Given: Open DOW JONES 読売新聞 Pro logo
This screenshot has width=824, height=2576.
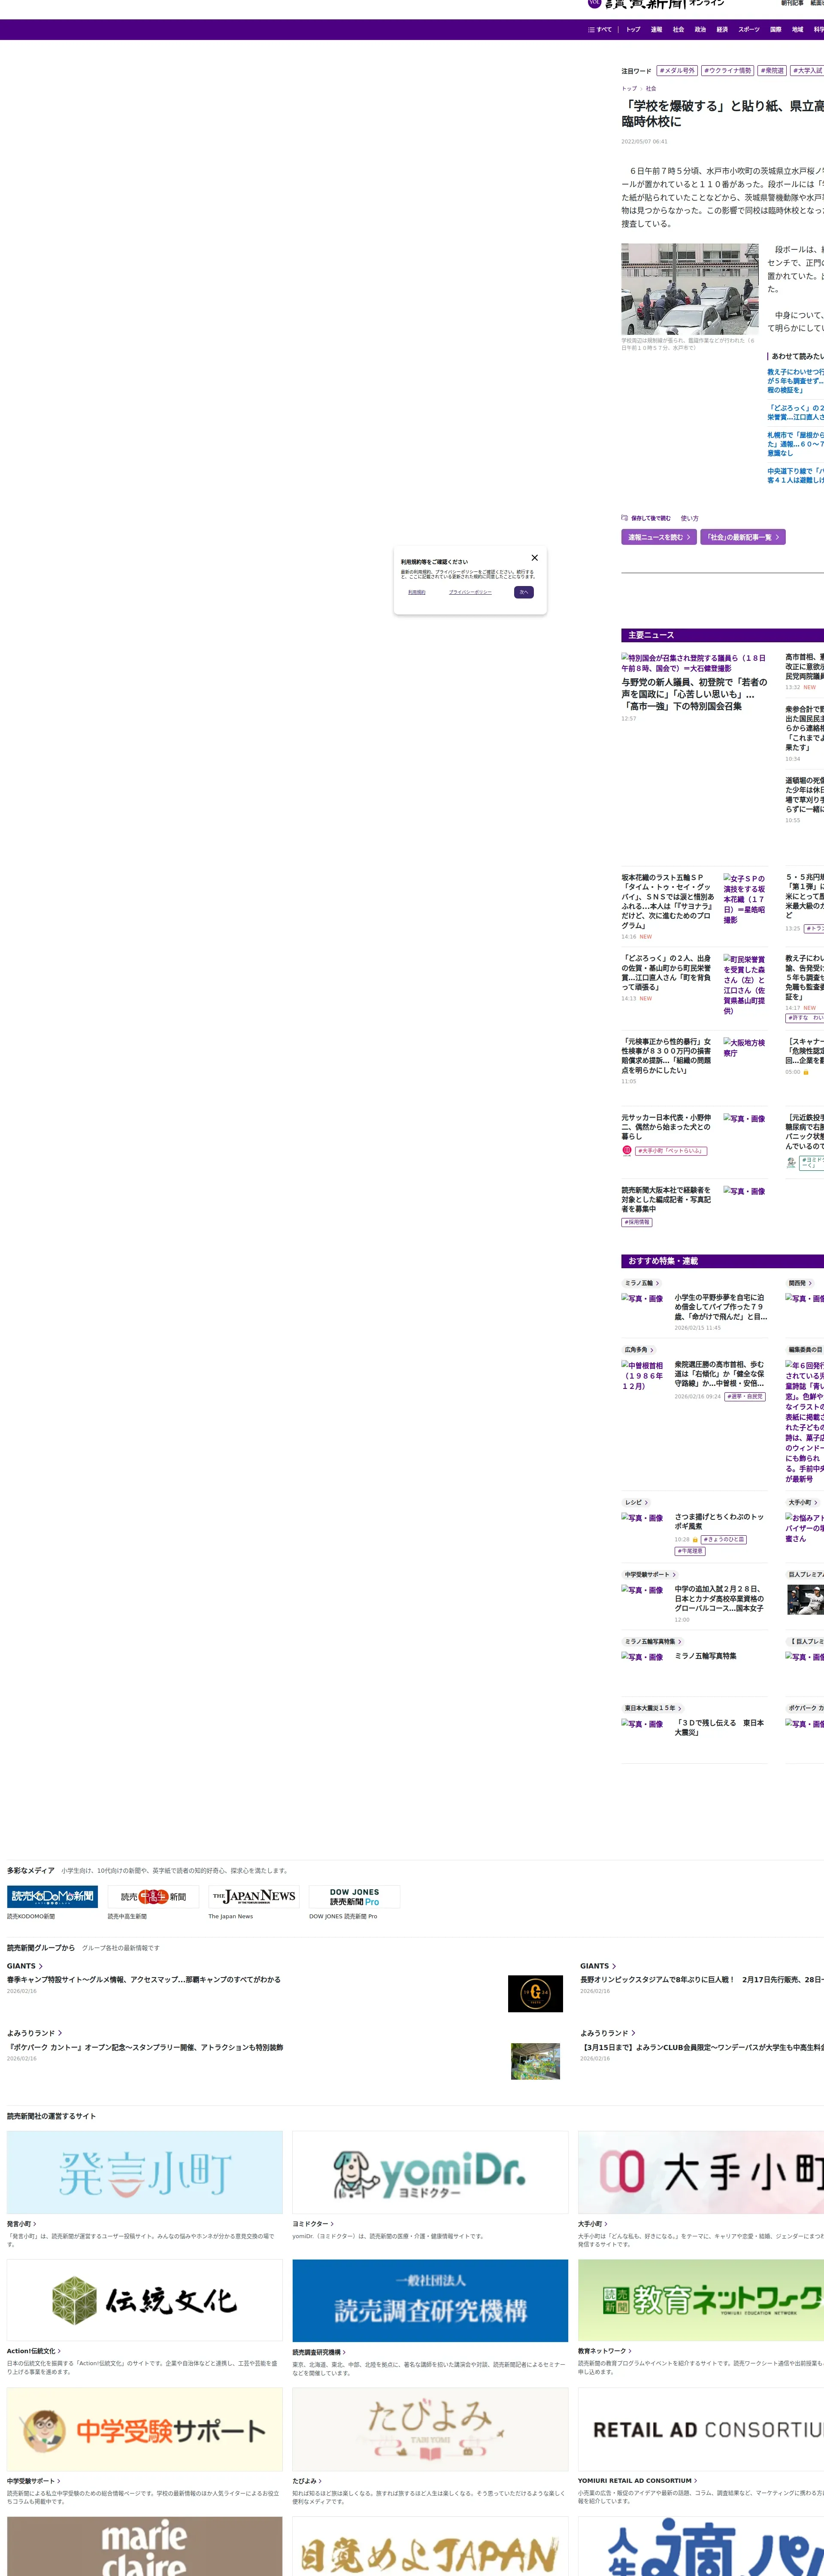Looking at the screenshot, I should [x=354, y=1897].
